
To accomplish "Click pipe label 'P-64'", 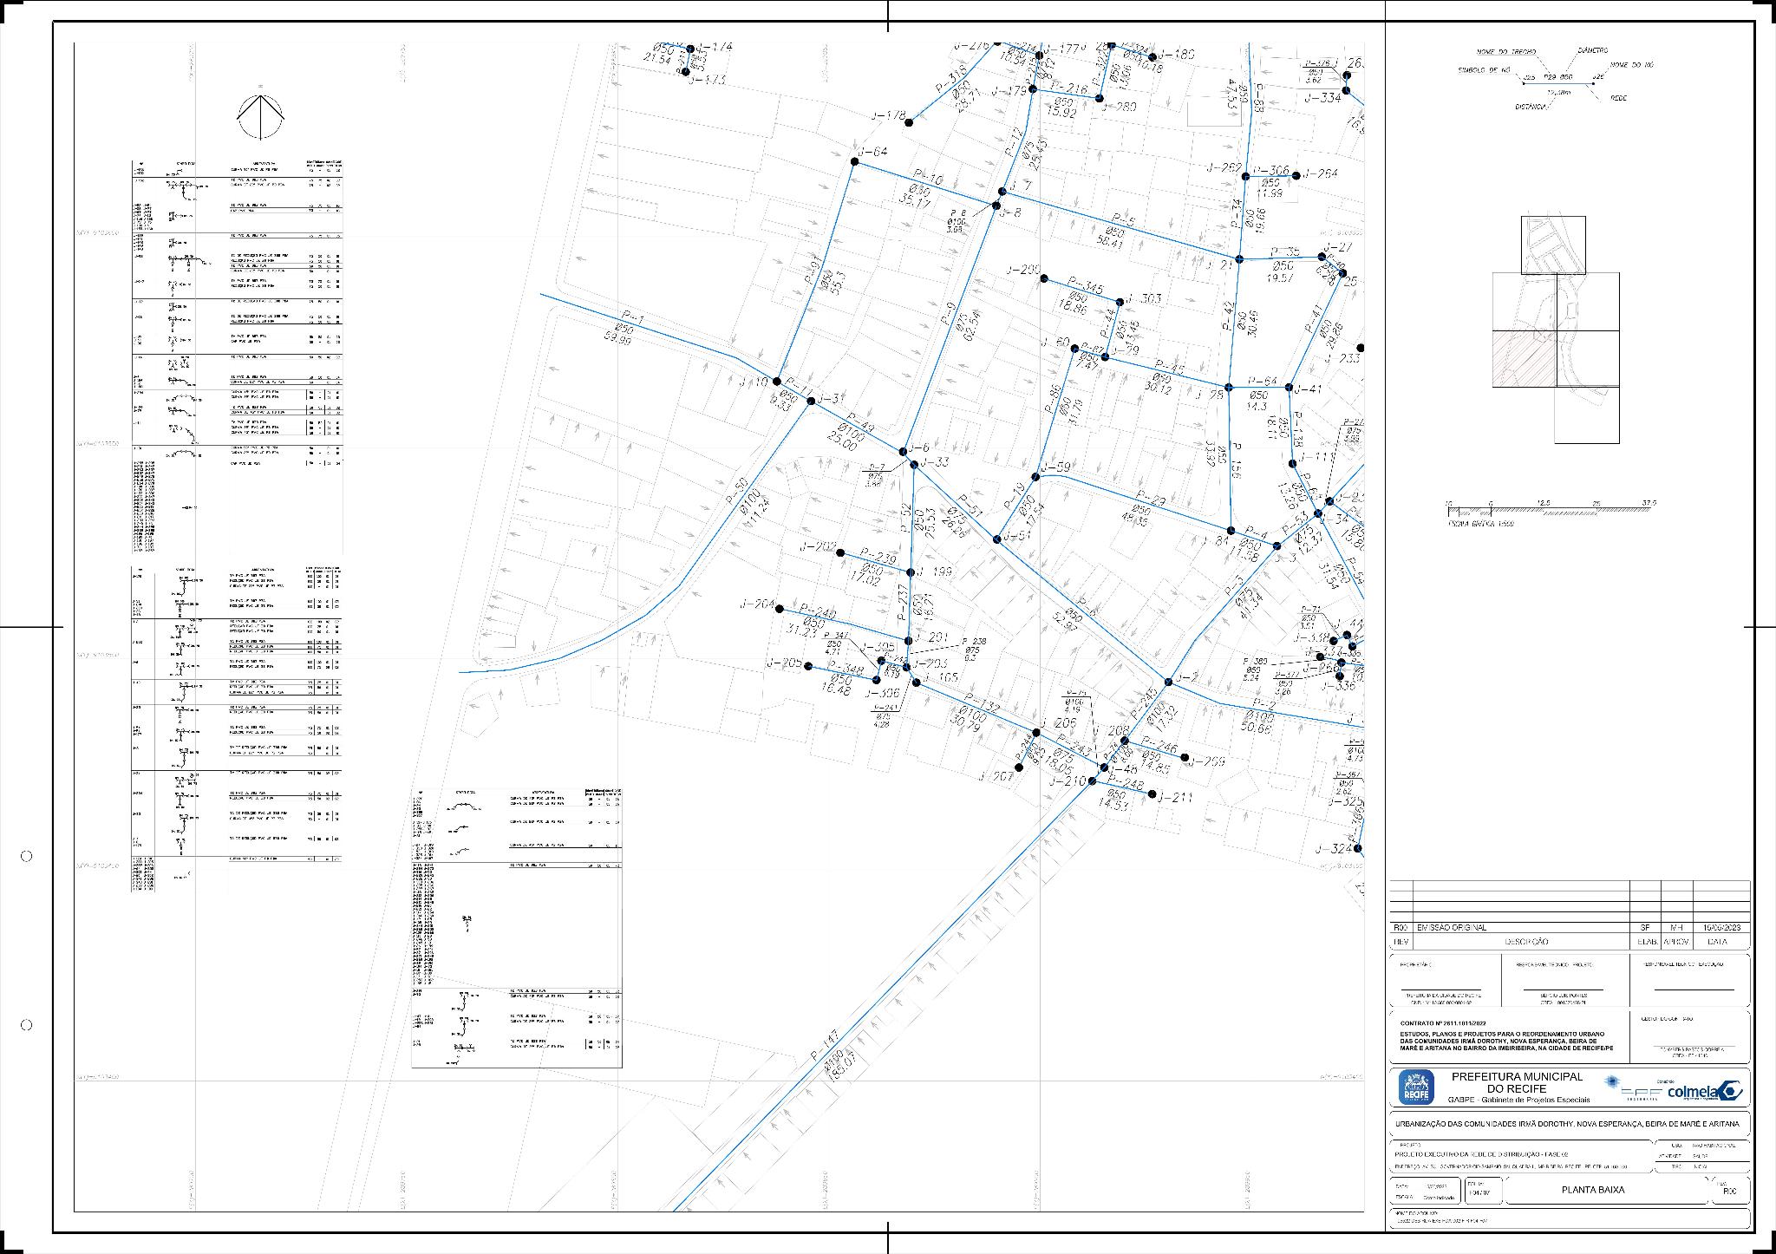I will point(1263,382).
